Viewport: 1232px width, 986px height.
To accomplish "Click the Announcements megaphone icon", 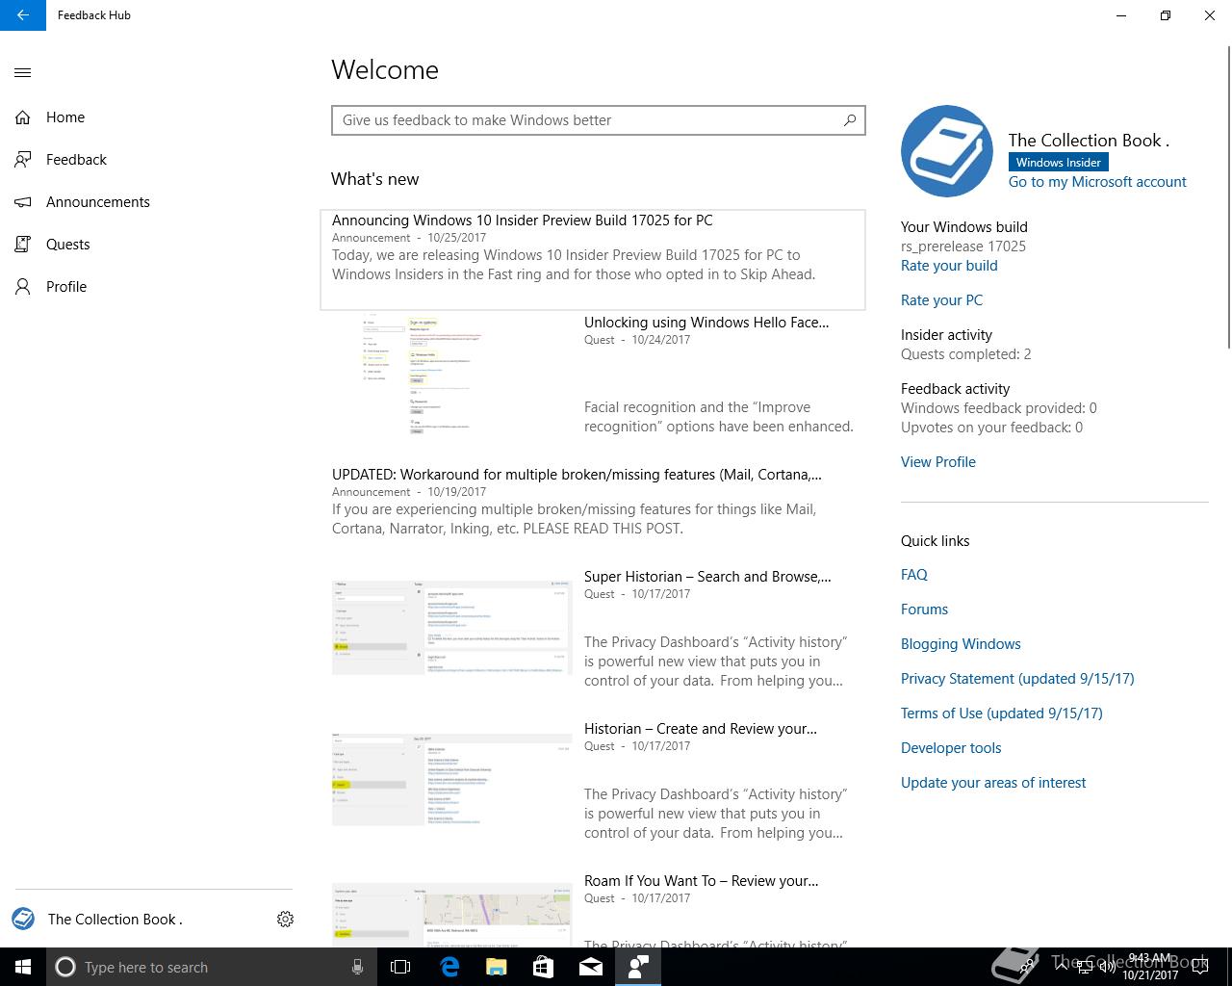I will click(x=23, y=202).
